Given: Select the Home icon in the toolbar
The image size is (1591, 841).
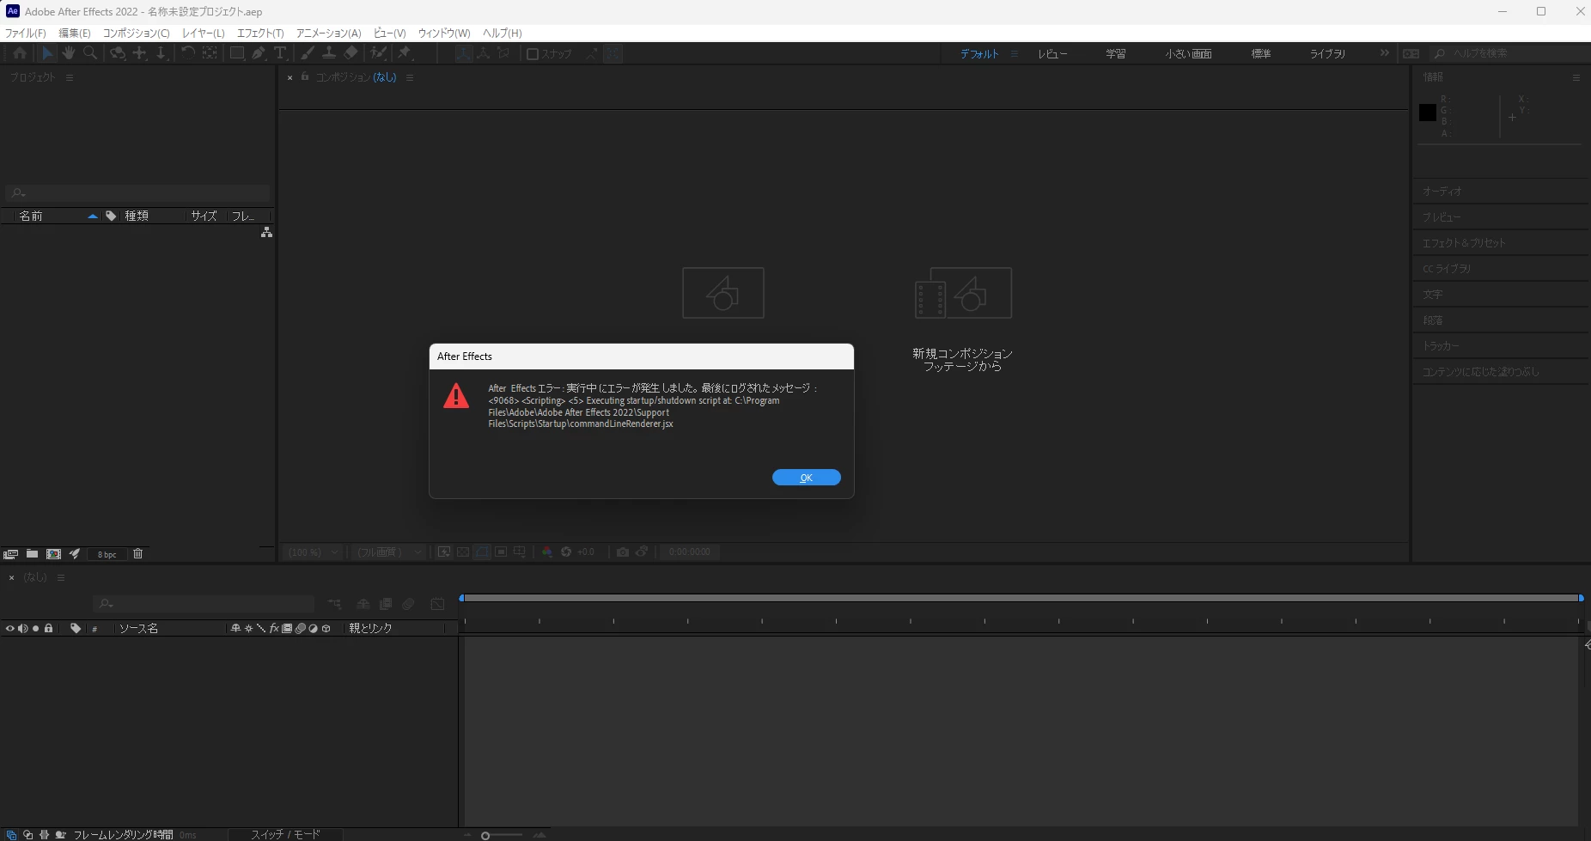Looking at the screenshot, I should tap(20, 53).
